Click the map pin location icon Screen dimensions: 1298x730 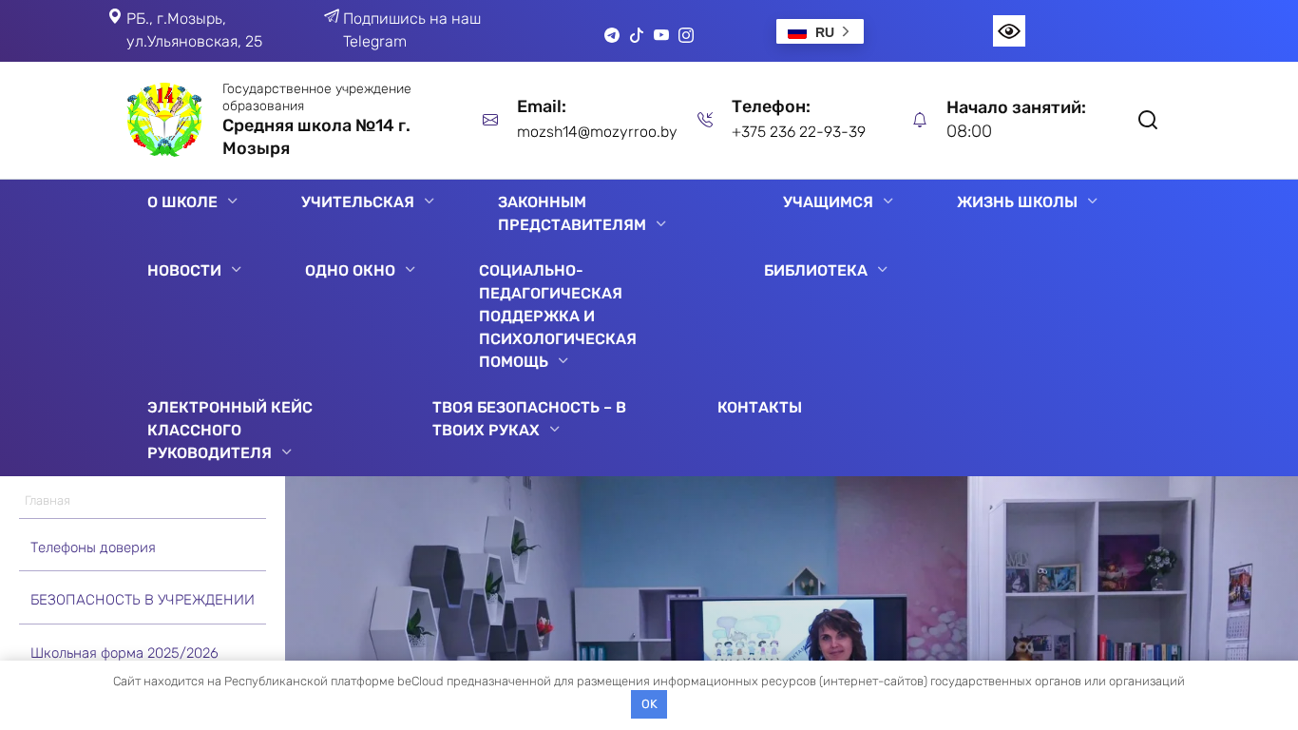point(115,16)
